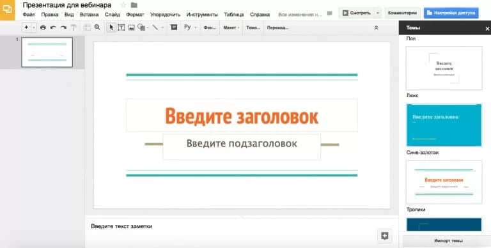
Task: Select the Сине-золотая theme thumbnail
Action: pyautogui.click(x=444, y=182)
